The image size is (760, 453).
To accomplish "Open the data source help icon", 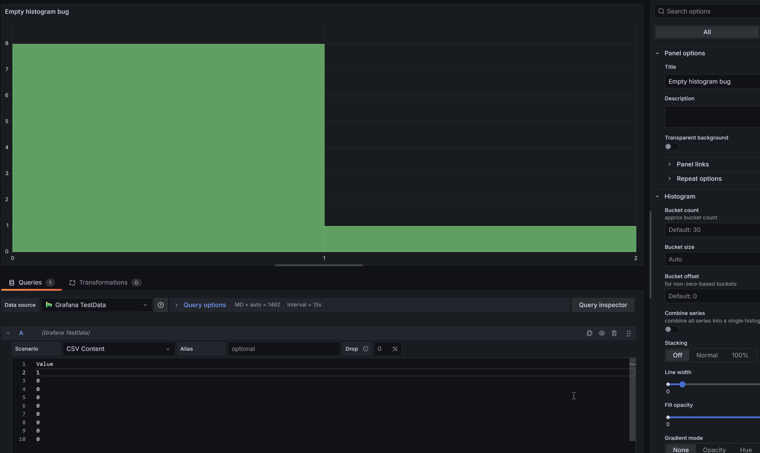I will pyautogui.click(x=161, y=305).
